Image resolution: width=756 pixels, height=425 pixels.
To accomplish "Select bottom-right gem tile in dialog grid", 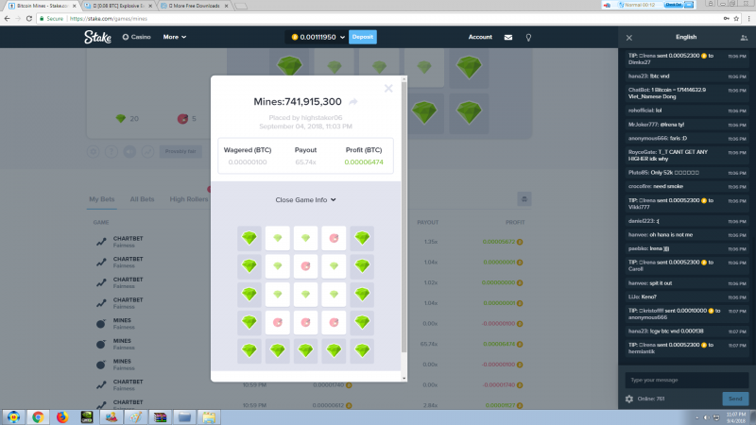I will click(x=362, y=350).
